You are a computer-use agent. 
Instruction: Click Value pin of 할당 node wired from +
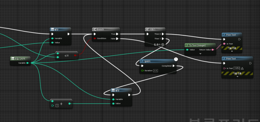click(113, 104)
